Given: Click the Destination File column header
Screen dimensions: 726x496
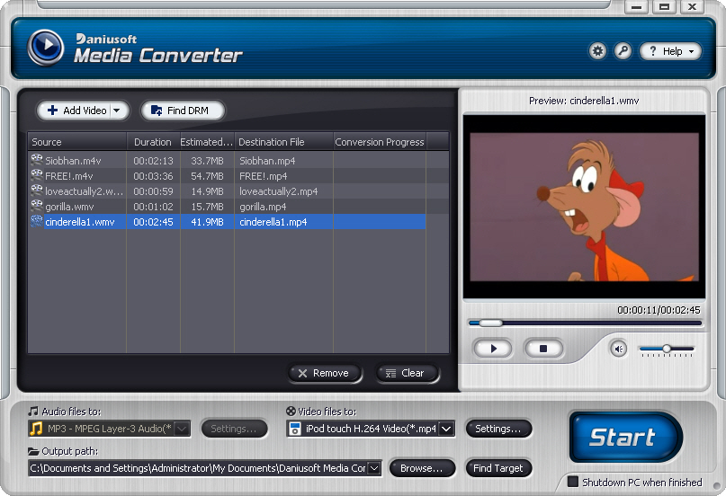Looking at the screenshot, I should click(283, 142).
